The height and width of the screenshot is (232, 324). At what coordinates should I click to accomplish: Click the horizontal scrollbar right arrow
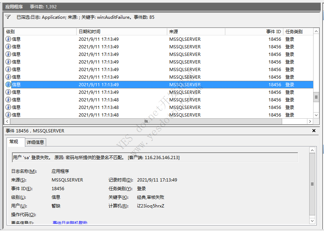(x=310, y=121)
